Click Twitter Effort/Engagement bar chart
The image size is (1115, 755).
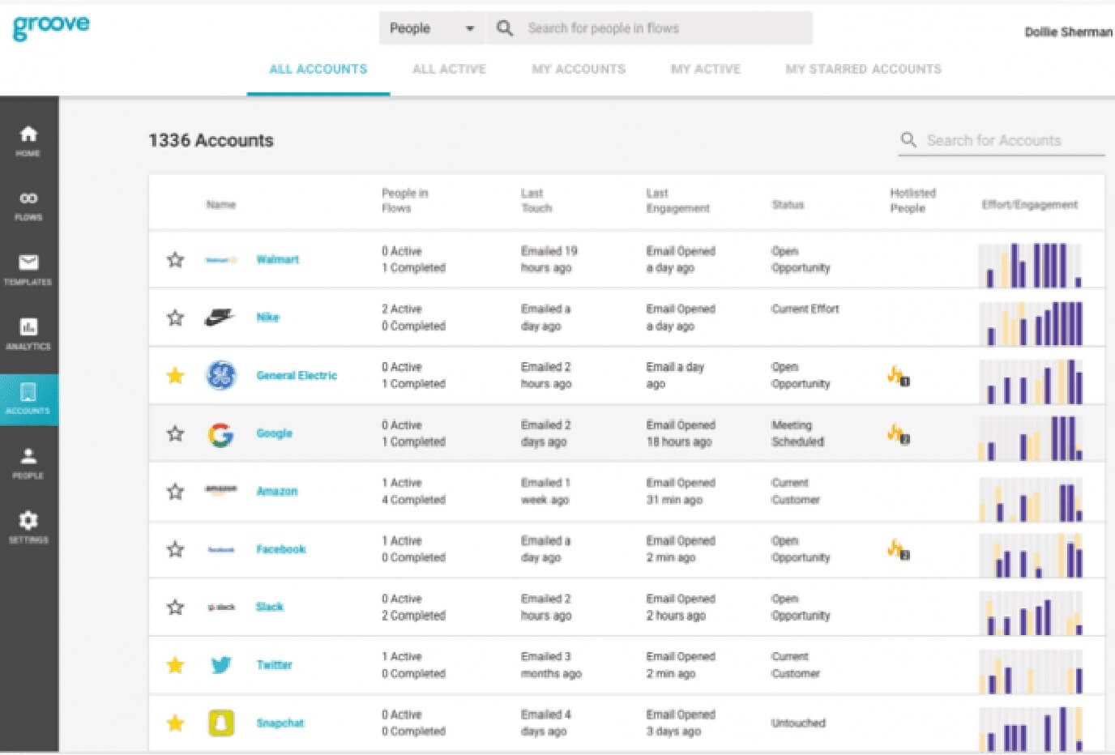point(1031,672)
